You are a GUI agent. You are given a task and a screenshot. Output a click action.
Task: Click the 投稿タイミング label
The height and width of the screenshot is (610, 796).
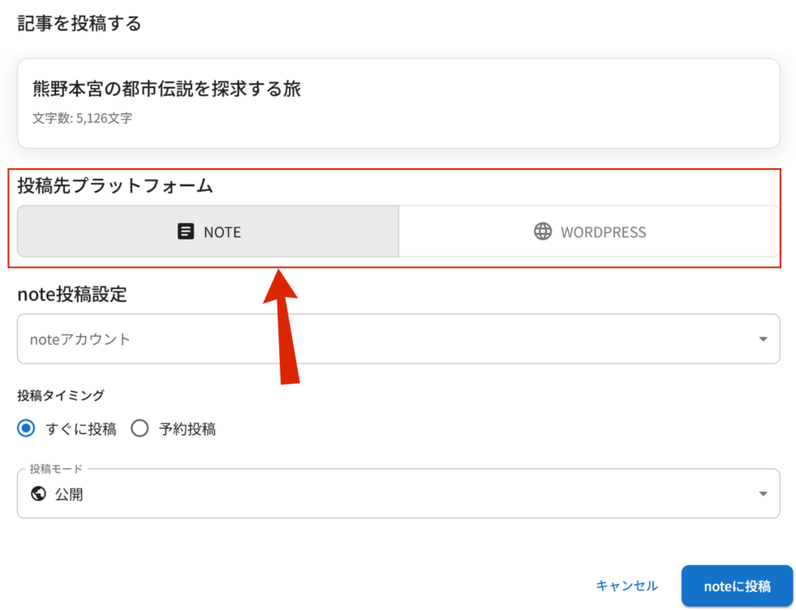(x=61, y=395)
